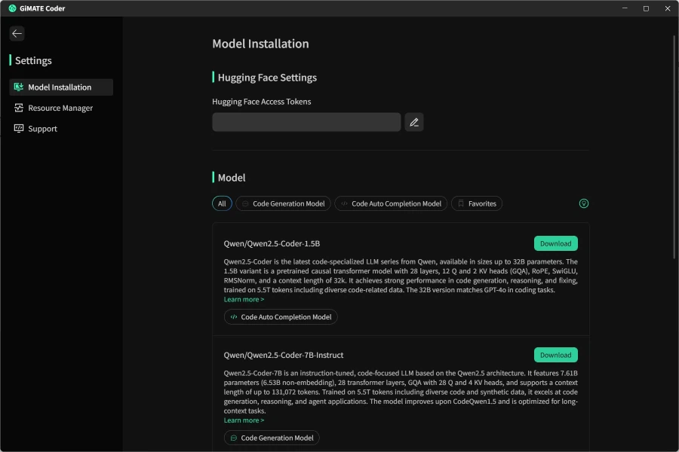Select the All filter chip
This screenshot has width=679, height=452.
coord(222,203)
